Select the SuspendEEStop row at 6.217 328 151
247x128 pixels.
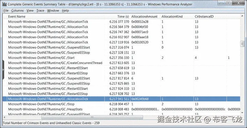click(x=121, y=53)
